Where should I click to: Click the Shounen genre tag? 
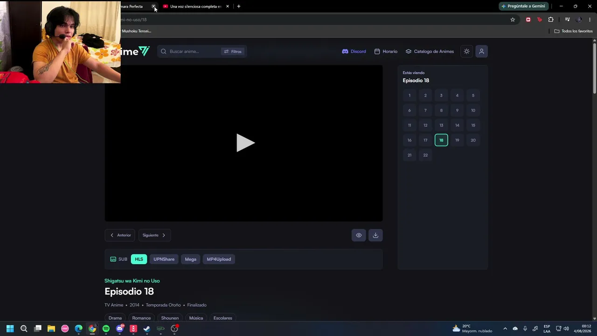170,318
